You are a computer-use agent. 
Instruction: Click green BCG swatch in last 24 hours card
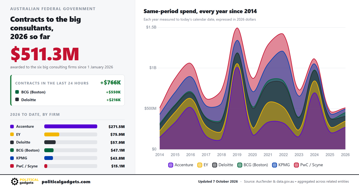tap(17, 92)
